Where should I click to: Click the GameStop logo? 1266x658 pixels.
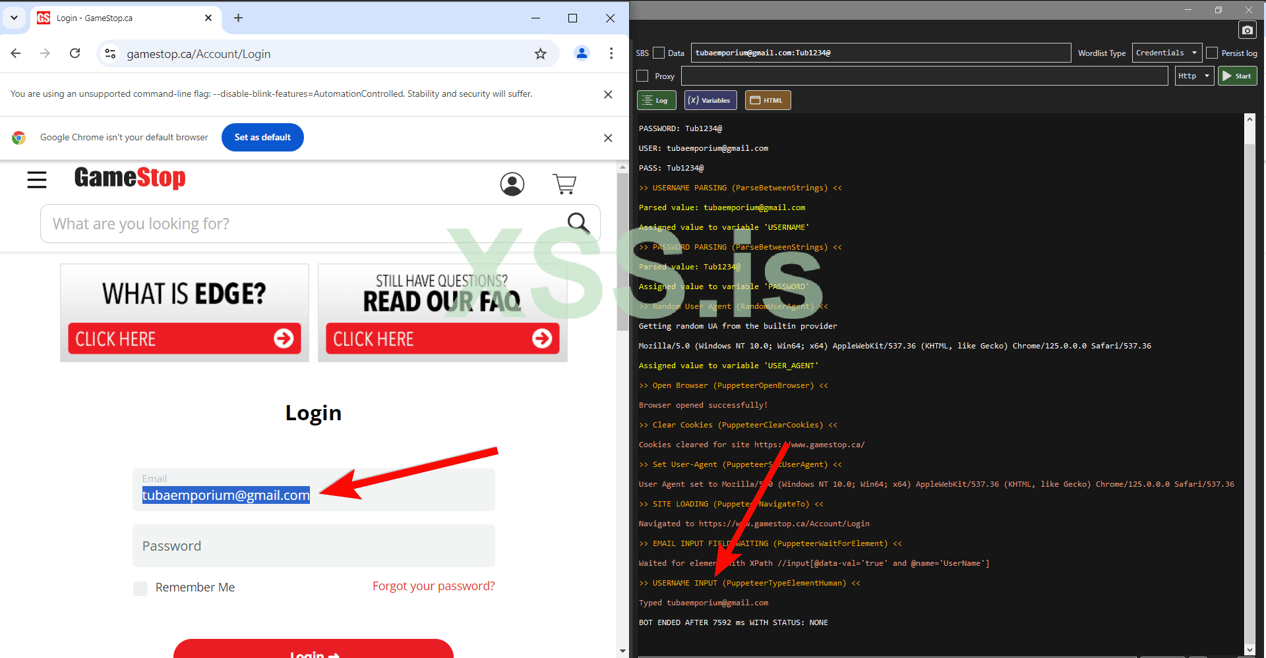click(x=130, y=178)
